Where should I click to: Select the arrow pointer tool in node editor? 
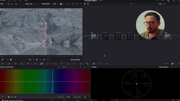coord(85,4)
